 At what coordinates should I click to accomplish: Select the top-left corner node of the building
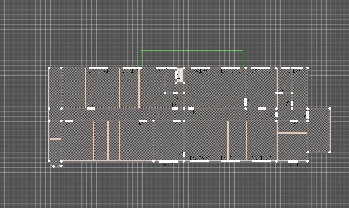point(49,68)
